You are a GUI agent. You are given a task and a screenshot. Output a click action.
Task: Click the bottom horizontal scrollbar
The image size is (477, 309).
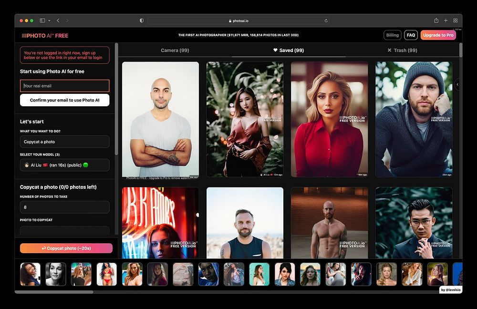tap(54, 292)
